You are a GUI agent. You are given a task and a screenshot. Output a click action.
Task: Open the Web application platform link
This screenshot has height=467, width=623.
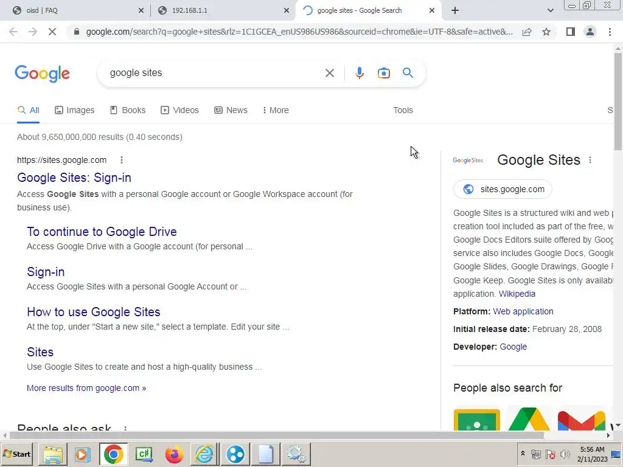[x=523, y=312]
